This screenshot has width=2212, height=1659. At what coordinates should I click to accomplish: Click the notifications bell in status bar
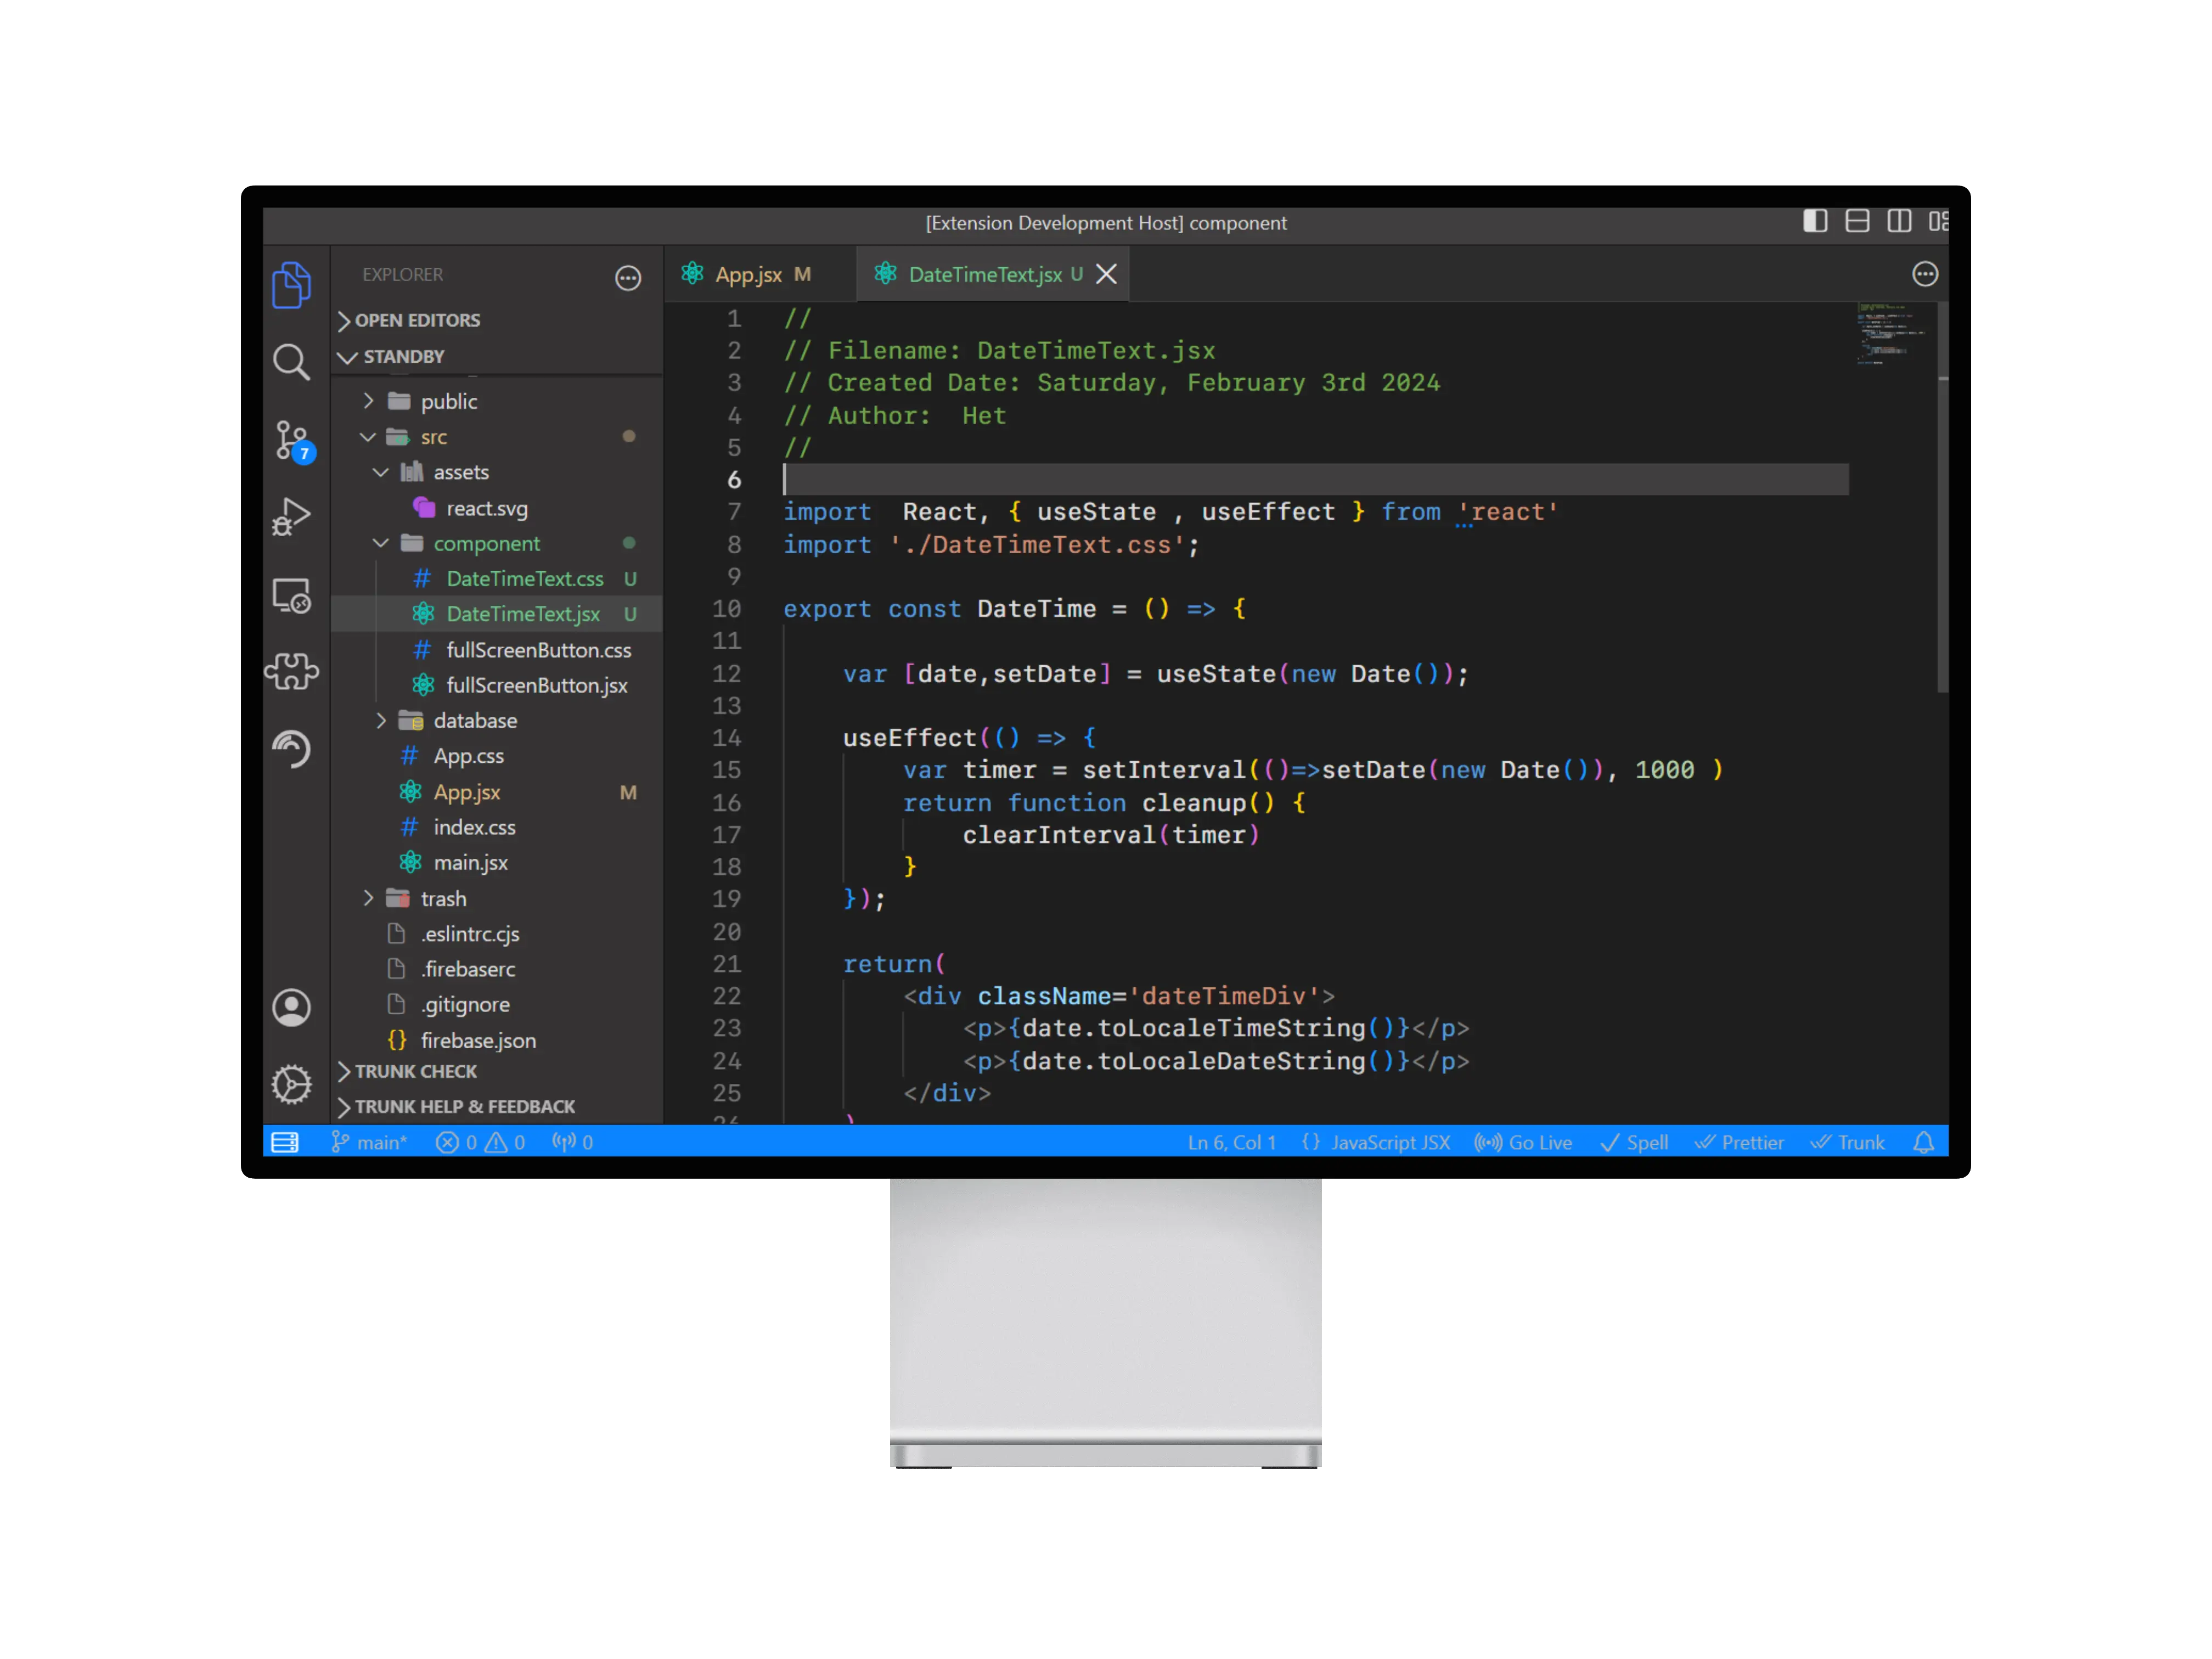point(1923,1141)
